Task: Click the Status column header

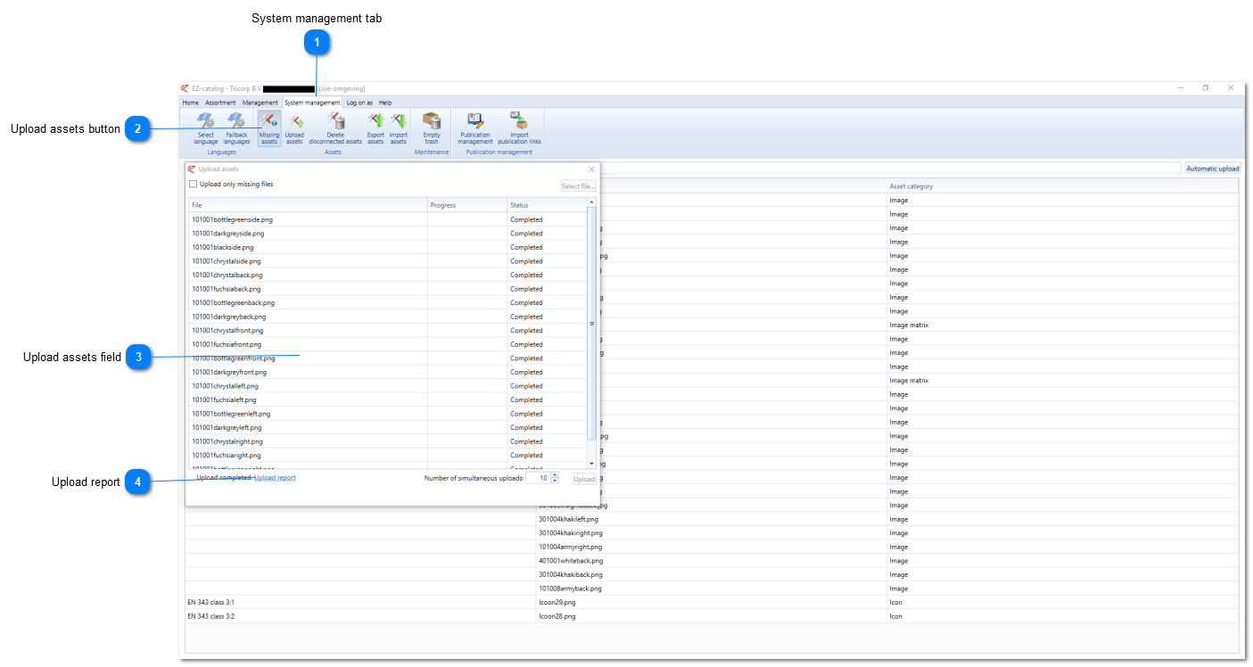Action: click(547, 205)
